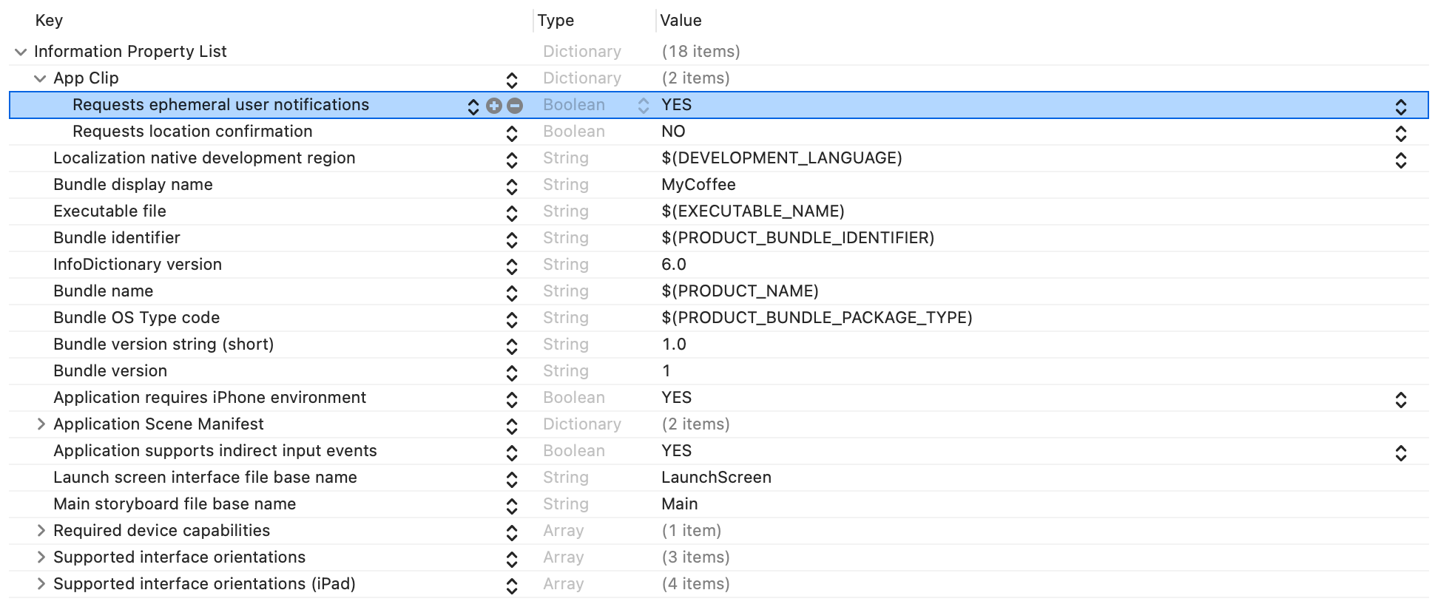Click the minus icon to remove the row

[515, 106]
